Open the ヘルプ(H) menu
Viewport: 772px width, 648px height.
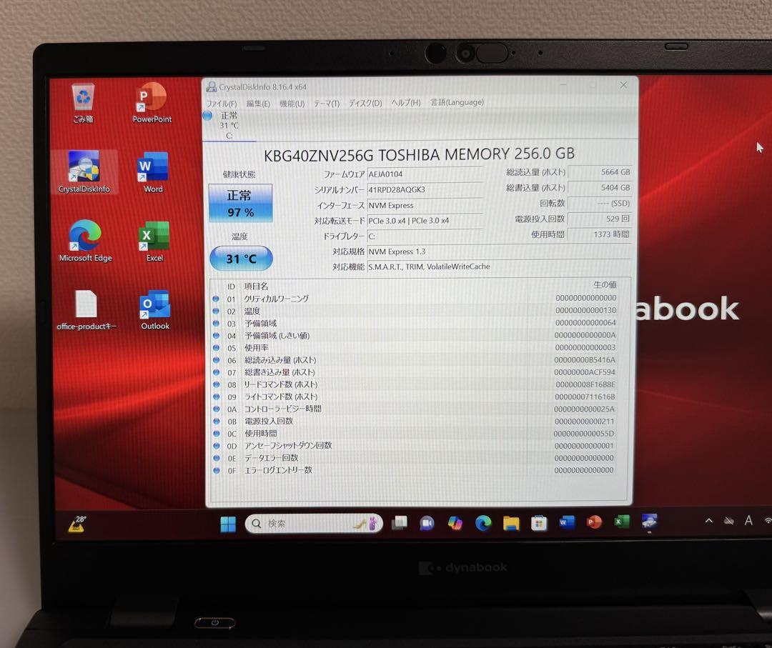[x=406, y=102]
